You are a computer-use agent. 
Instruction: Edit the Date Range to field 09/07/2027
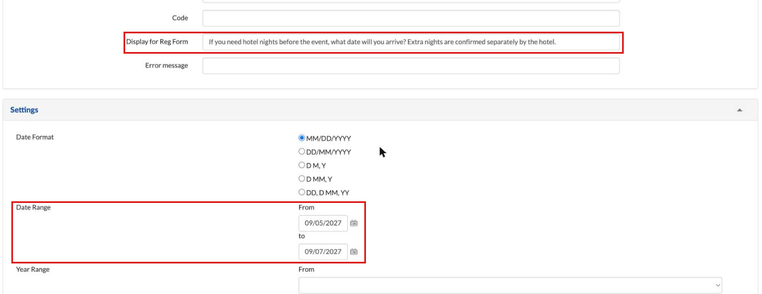click(323, 252)
